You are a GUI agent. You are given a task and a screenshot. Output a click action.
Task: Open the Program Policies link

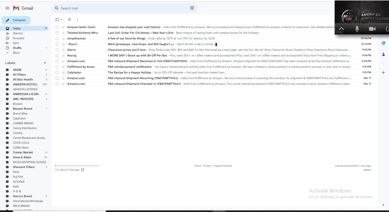(222, 166)
